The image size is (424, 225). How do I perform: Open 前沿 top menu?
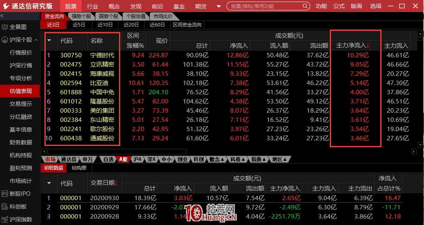click(x=157, y=6)
